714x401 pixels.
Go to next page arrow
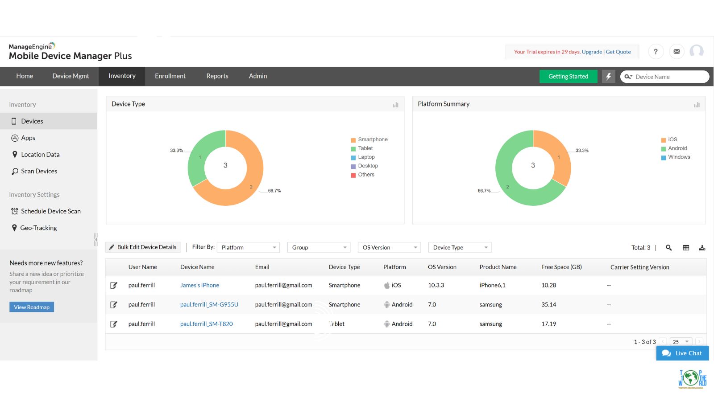point(699,342)
